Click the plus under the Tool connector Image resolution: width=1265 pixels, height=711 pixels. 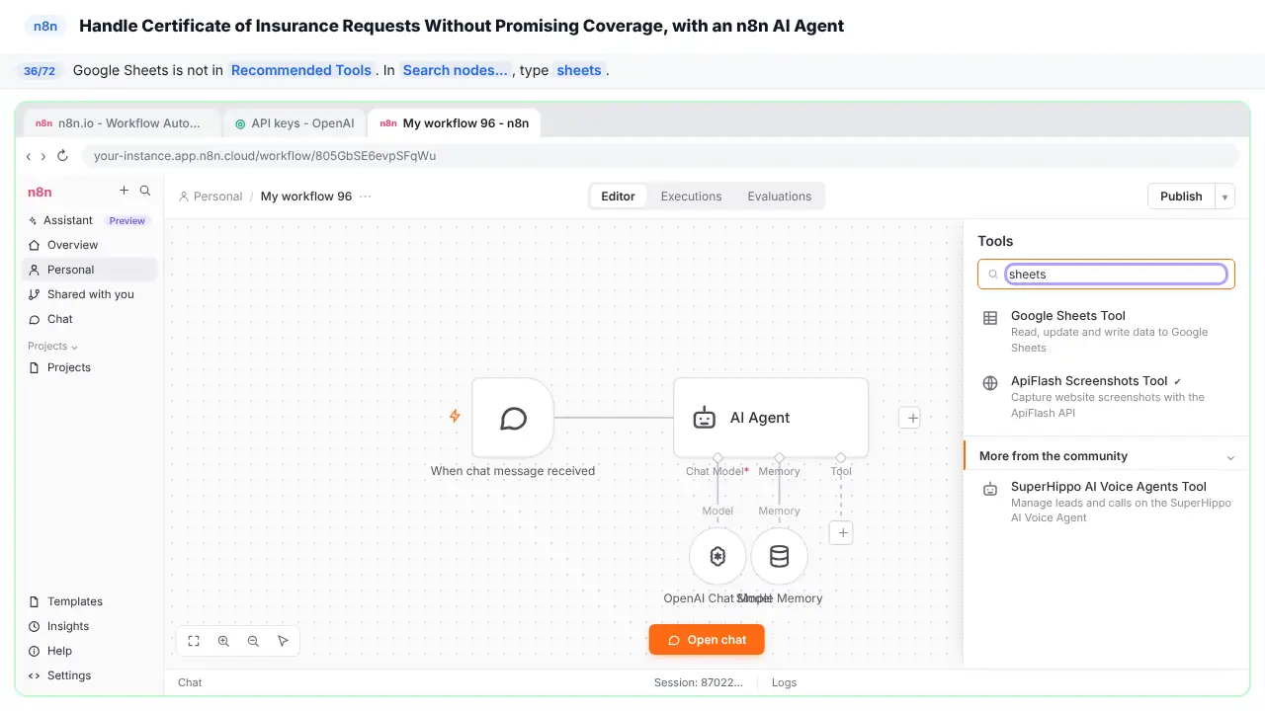pyautogui.click(x=842, y=533)
